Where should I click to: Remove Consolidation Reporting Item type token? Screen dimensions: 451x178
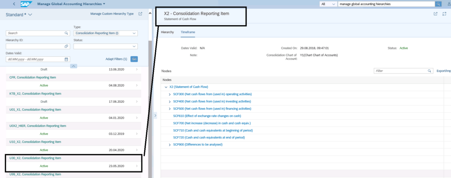pos(117,33)
